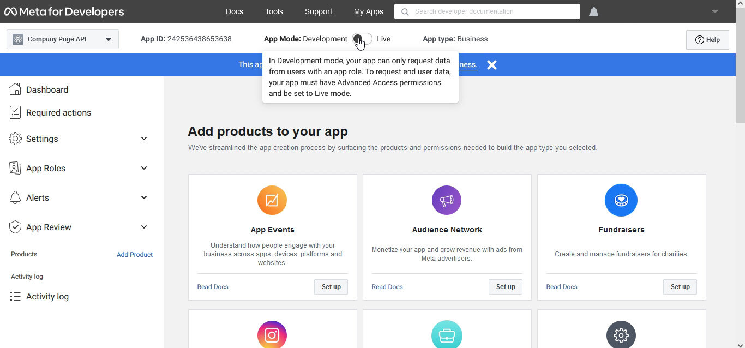Click the Required actions checklist icon
This screenshot has width=745, height=348.
click(x=15, y=112)
